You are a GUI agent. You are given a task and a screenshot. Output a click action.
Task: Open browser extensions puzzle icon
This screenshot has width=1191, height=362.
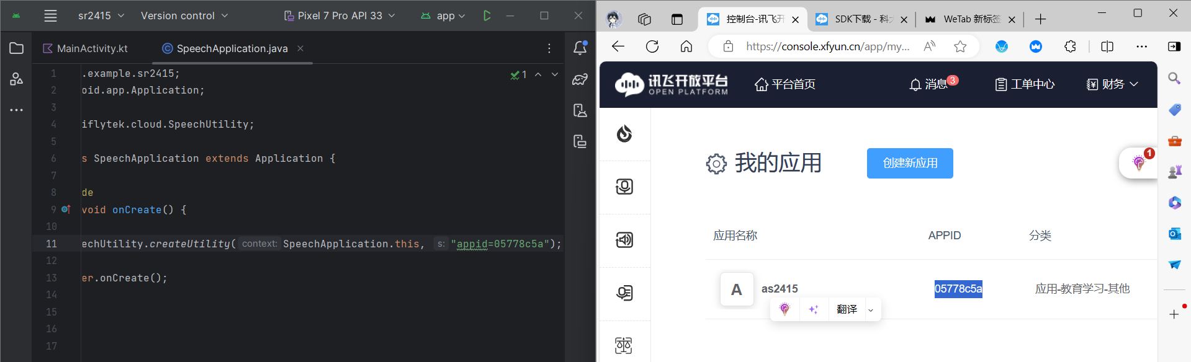[1070, 46]
